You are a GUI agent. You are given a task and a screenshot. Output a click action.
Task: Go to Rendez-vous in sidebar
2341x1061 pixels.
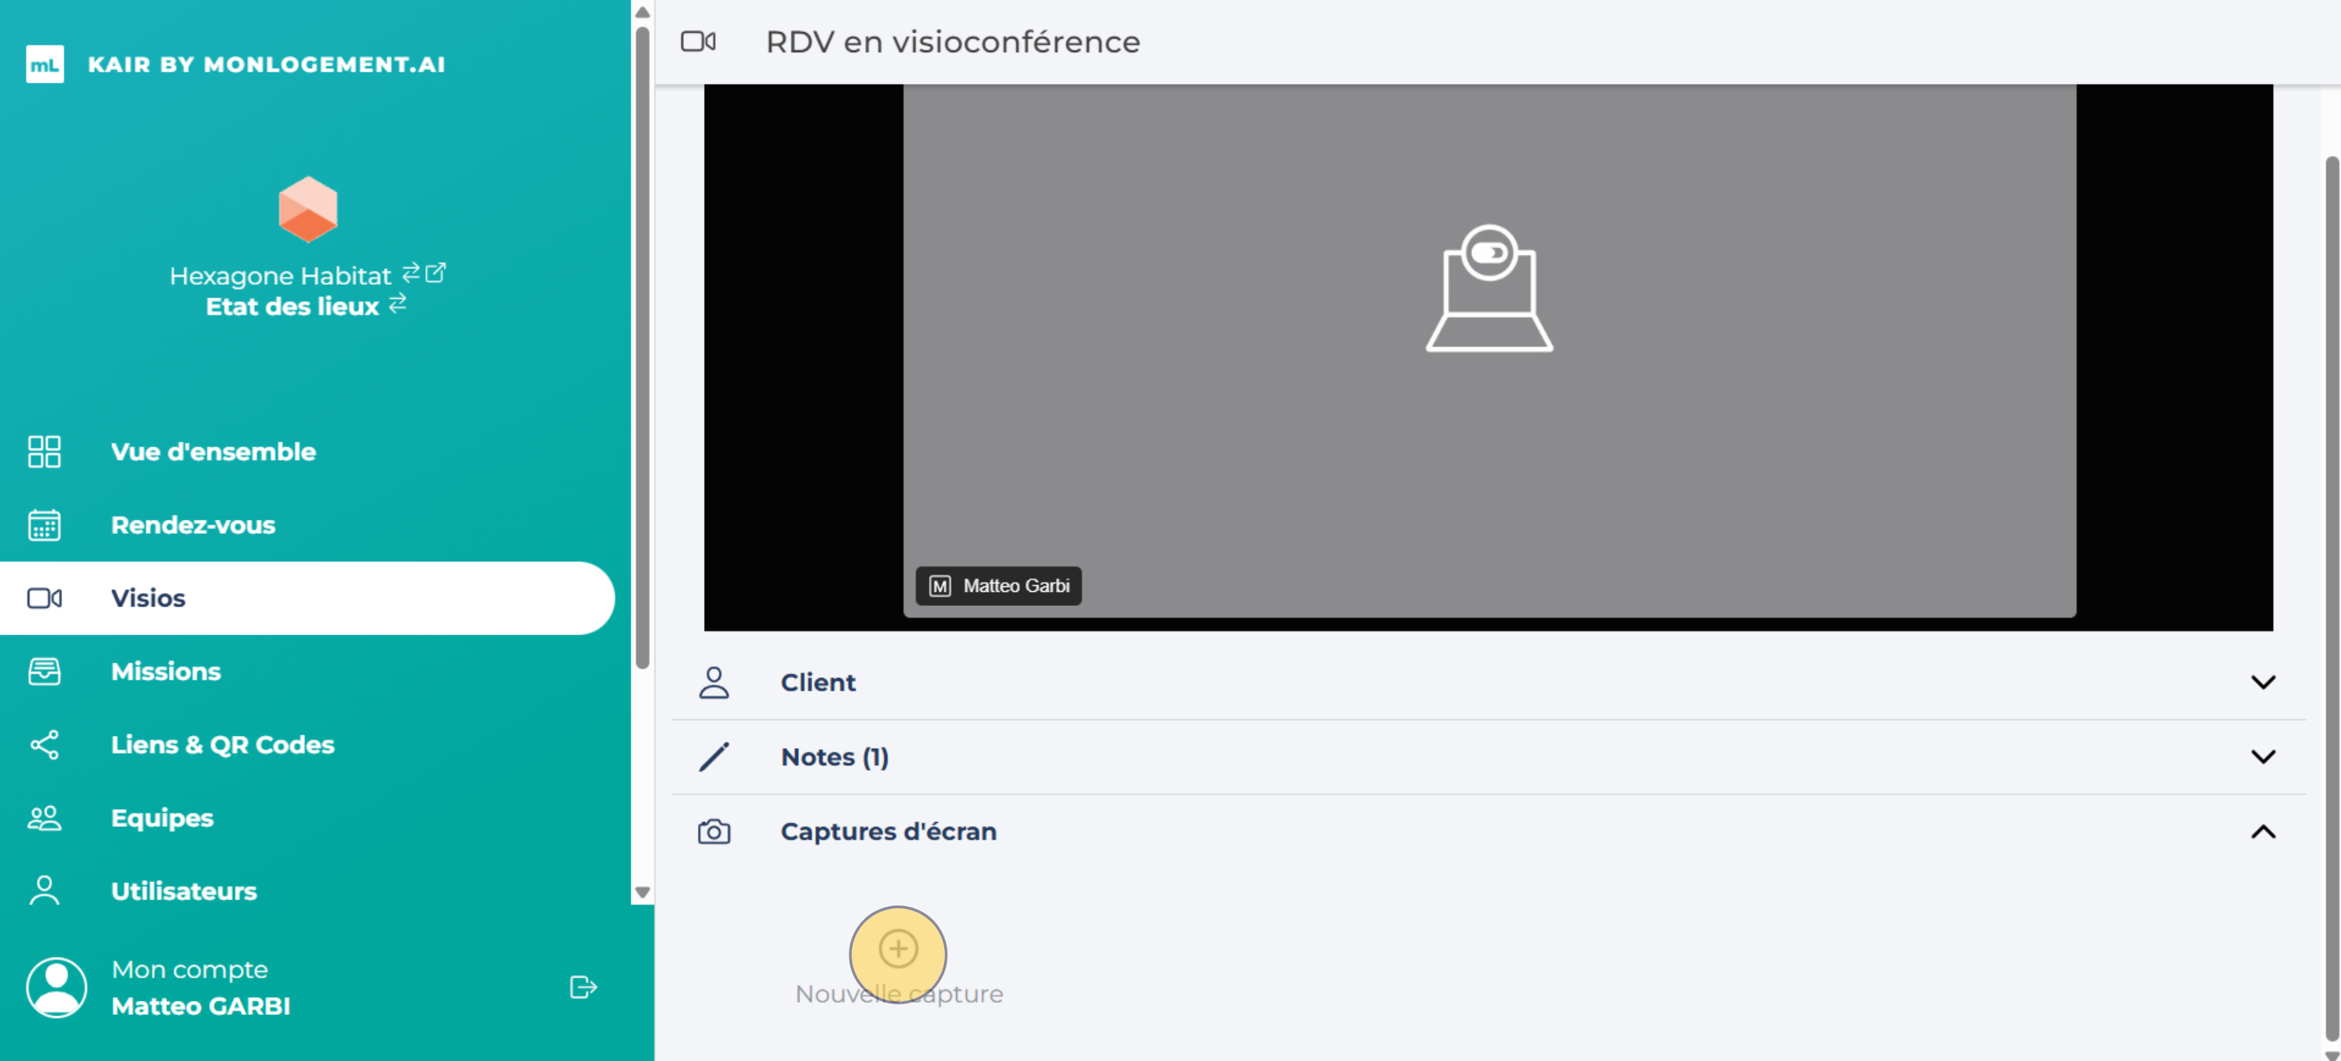click(x=193, y=524)
